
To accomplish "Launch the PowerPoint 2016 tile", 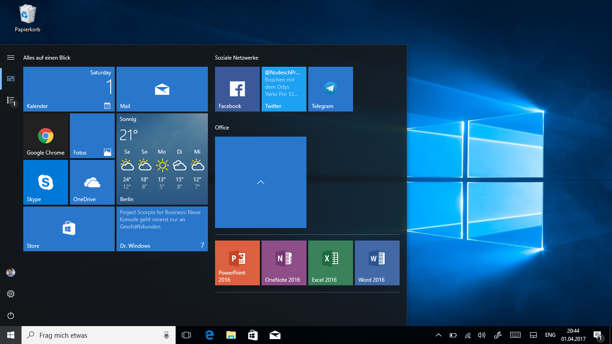I will pos(237,263).
